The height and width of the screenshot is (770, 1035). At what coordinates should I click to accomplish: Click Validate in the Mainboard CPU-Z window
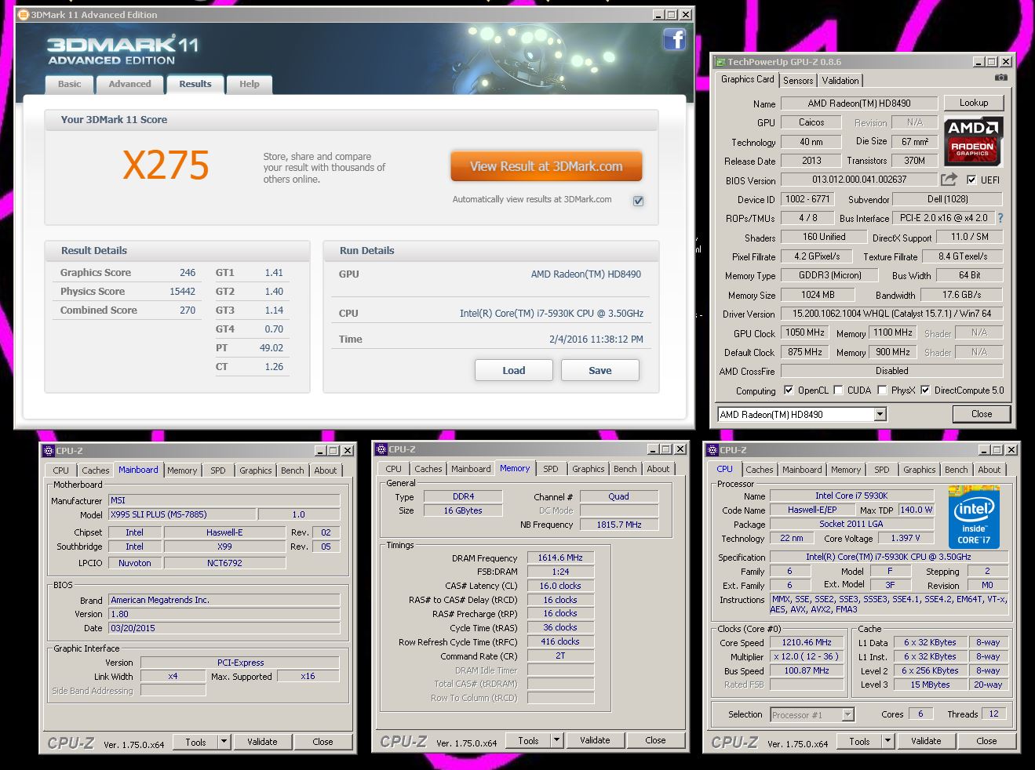tap(262, 741)
